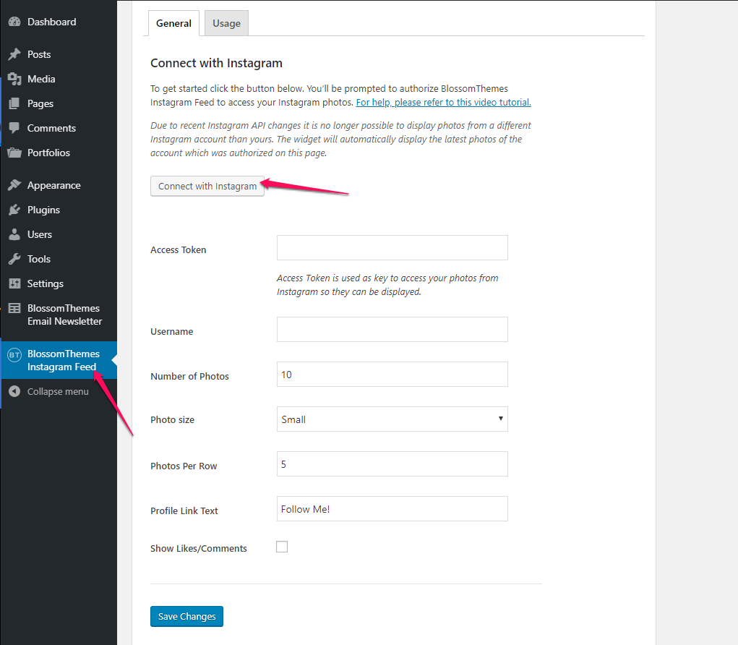
Task: Enable the Show Likes/Comments checkbox
Action: pyautogui.click(x=282, y=547)
